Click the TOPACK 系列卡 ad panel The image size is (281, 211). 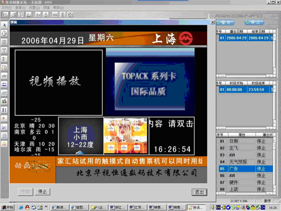point(150,82)
